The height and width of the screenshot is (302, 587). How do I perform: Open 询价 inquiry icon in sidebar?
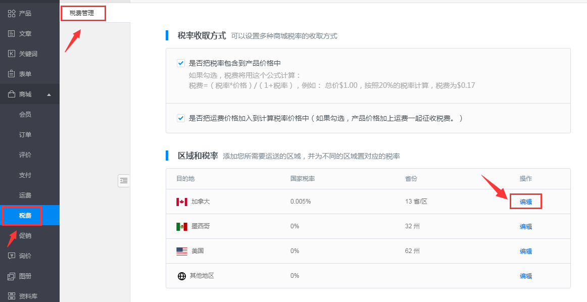(11, 256)
